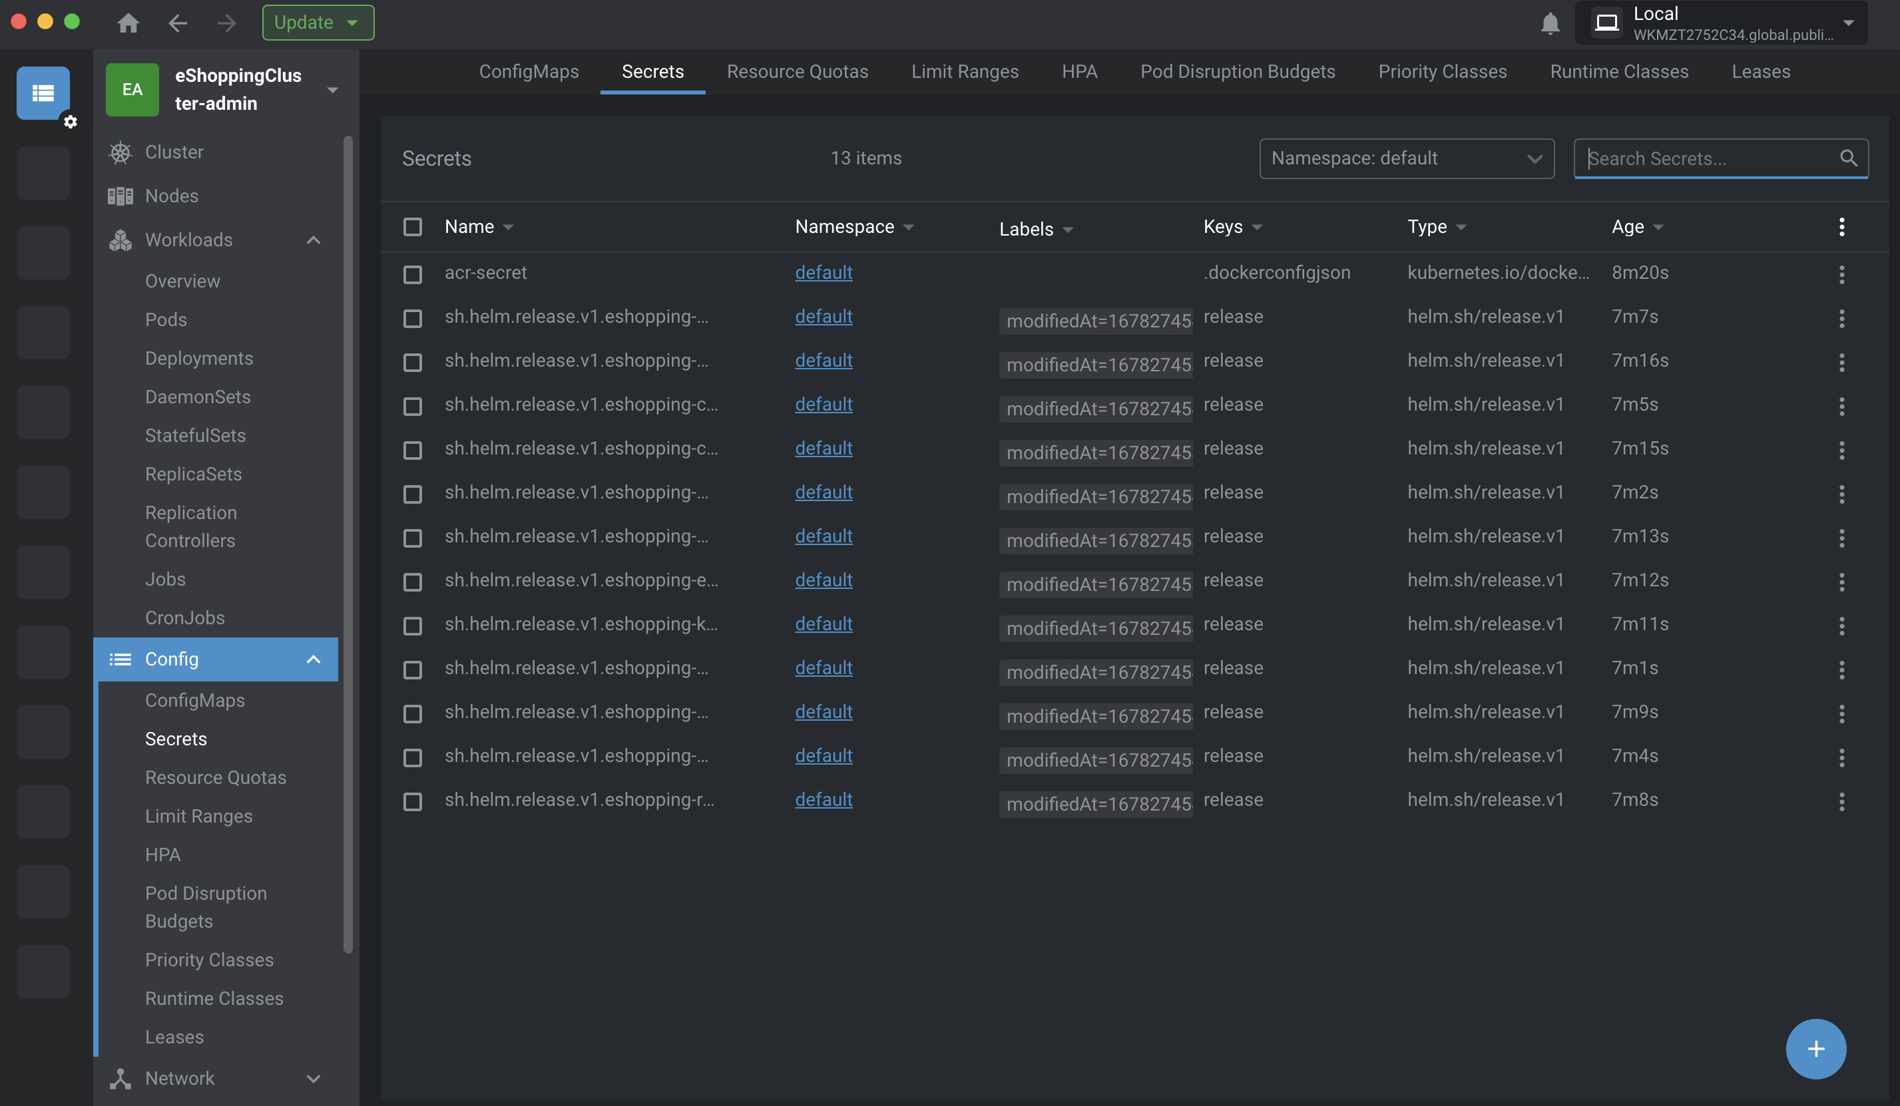Image resolution: width=1900 pixels, height=1106 pixels.
Task: Open the settings gear on catalog icon
Action: pos(70,121)
